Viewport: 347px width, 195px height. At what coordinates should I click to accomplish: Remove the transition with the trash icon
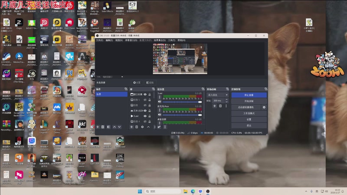click(220, 106)
